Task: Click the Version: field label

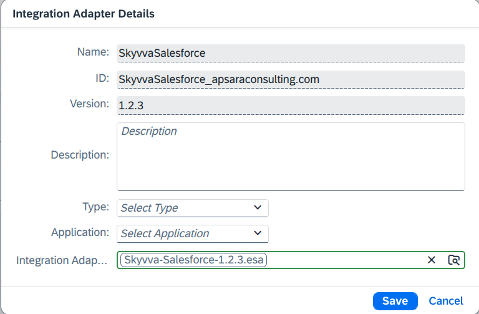Action: [x=89, y=104]
